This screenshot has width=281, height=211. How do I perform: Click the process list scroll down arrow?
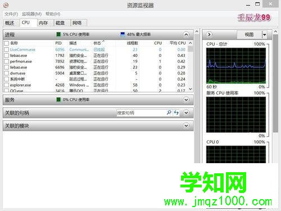click(x=191, y=89)
